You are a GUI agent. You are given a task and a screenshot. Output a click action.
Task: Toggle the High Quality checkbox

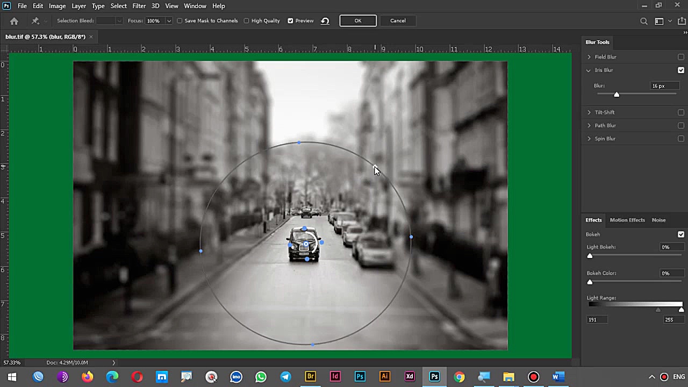tap(247, 21)
